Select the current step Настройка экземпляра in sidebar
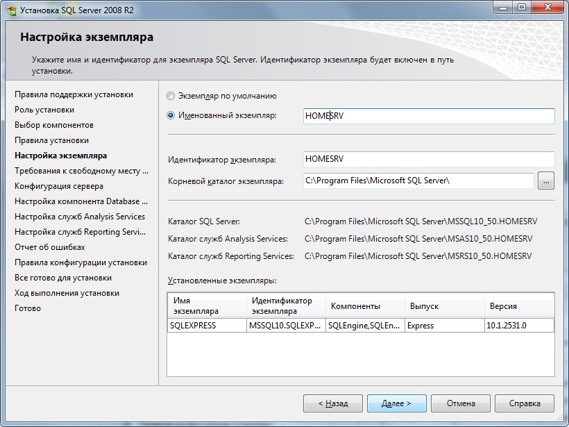Screen dimensions: 569x427 (60, 156)
